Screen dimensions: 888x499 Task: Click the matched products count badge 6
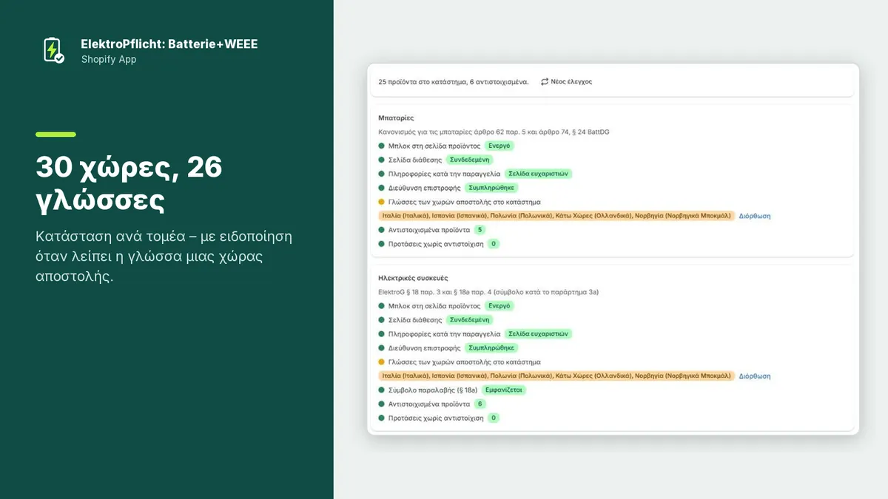[480, 404]
